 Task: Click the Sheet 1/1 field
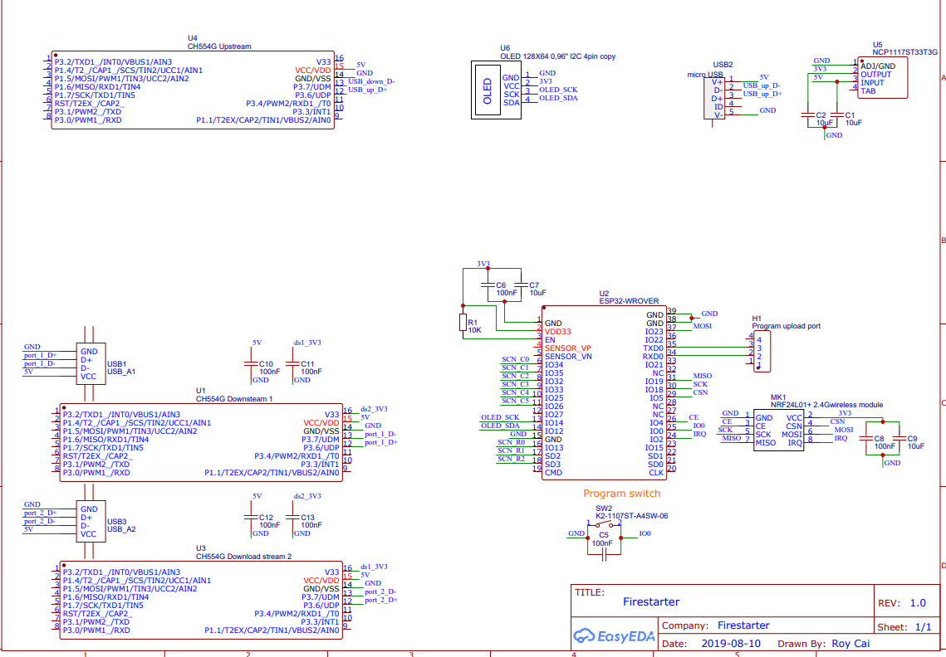[x=923, y=627]
